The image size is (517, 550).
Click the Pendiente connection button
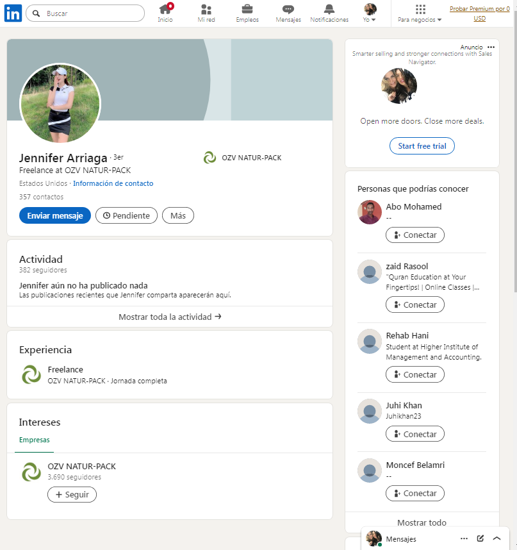tap(127, 215)
